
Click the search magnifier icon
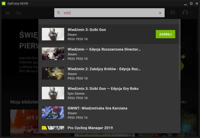pos(59,13)
